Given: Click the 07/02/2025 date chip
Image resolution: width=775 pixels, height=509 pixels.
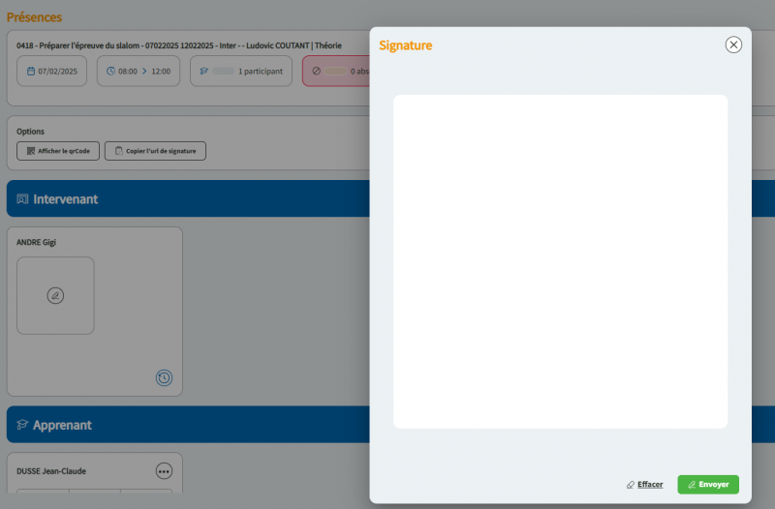Looking at the screenshot, I should point(52,71).
